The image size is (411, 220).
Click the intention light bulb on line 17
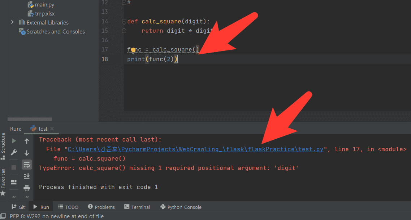pyautogui.click(x=133, y=50)
